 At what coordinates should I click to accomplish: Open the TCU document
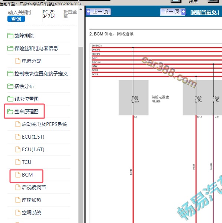(x=23, y=162)
